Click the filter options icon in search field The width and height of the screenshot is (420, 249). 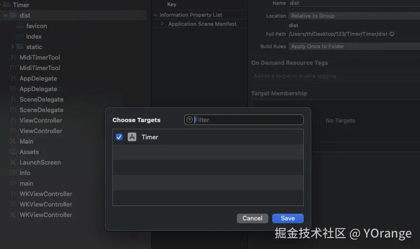(x=189, y=120)
